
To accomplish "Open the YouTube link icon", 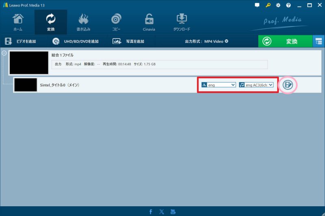I will tap(173, 212).
